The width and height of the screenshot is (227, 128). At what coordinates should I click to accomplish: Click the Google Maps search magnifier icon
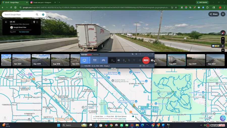coord(37,15)
